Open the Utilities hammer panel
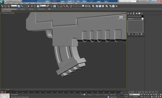This screenshot has height=98, width=162. (x=142, y=13)
